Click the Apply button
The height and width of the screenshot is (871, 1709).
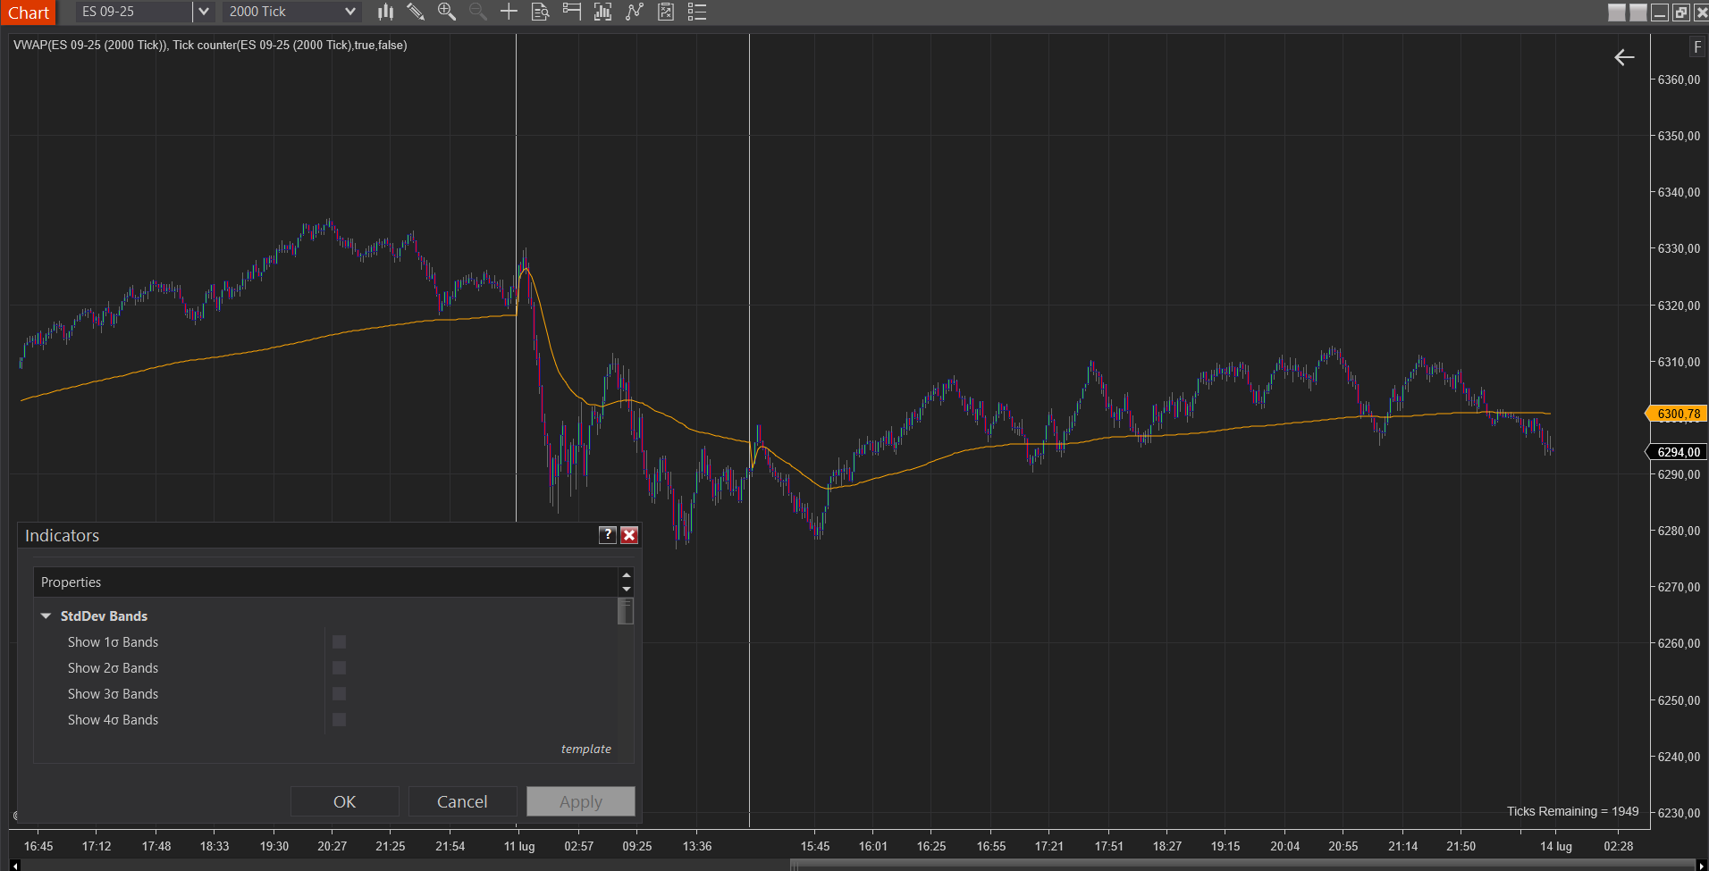click(x=581, y=801)
